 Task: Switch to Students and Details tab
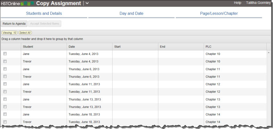pyautogui.click(x=44, y=13)
